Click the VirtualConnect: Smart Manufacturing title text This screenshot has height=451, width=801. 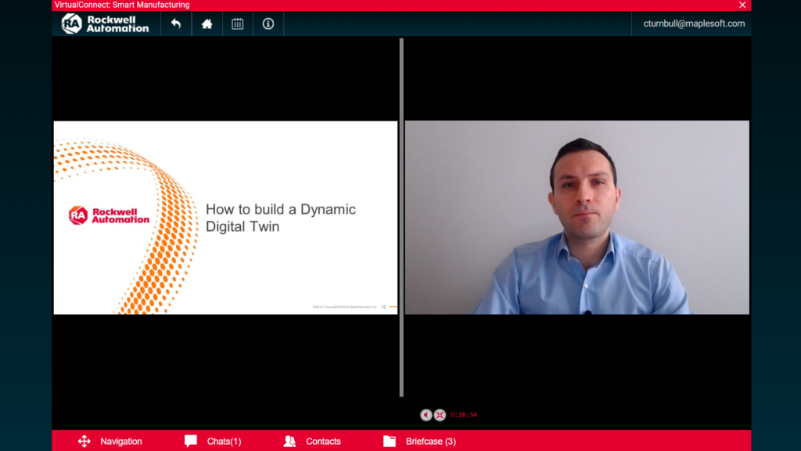coord(122,5)
